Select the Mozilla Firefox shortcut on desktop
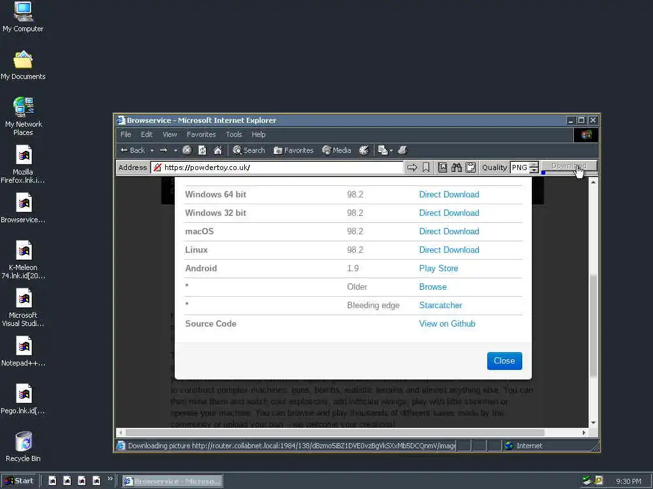Screen dimensions: 653x489 [23, 165]
